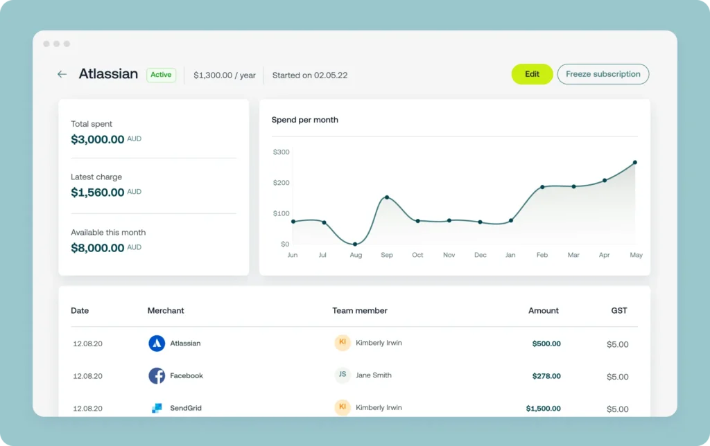
Task: Click the $300 axis label
Action: [x=282, y=152]
